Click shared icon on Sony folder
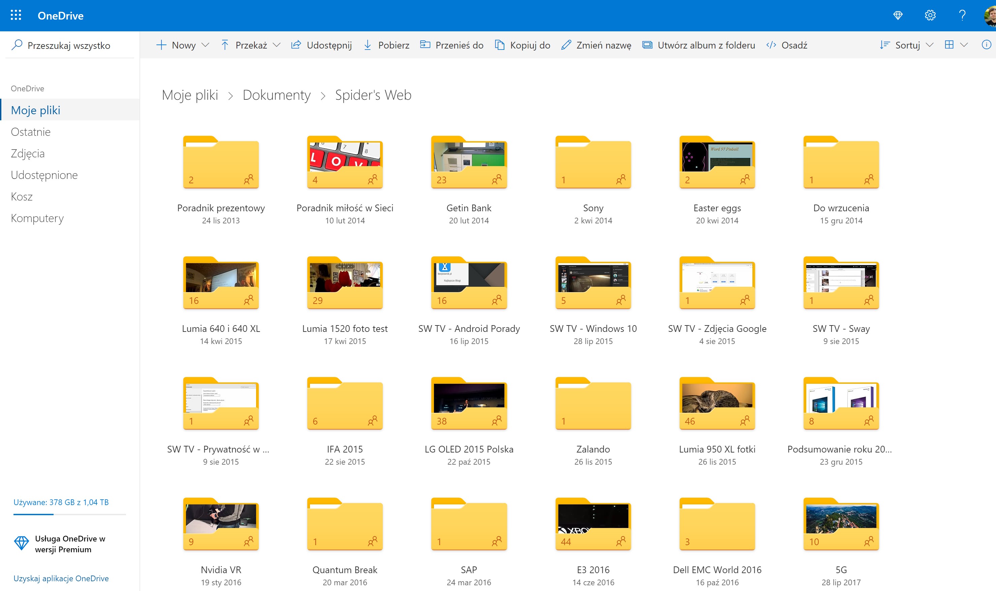Screen dimensions: 996x591 point(621,179)
